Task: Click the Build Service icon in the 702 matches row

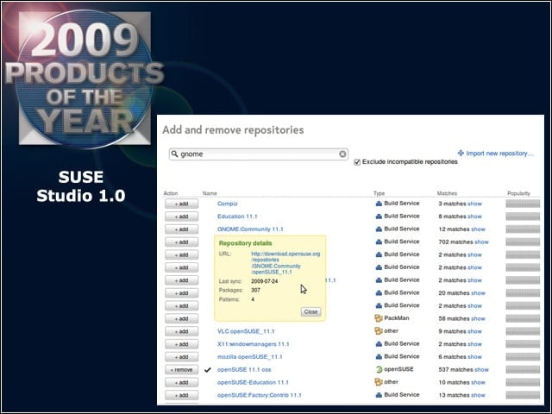Action: coord(379,241)
